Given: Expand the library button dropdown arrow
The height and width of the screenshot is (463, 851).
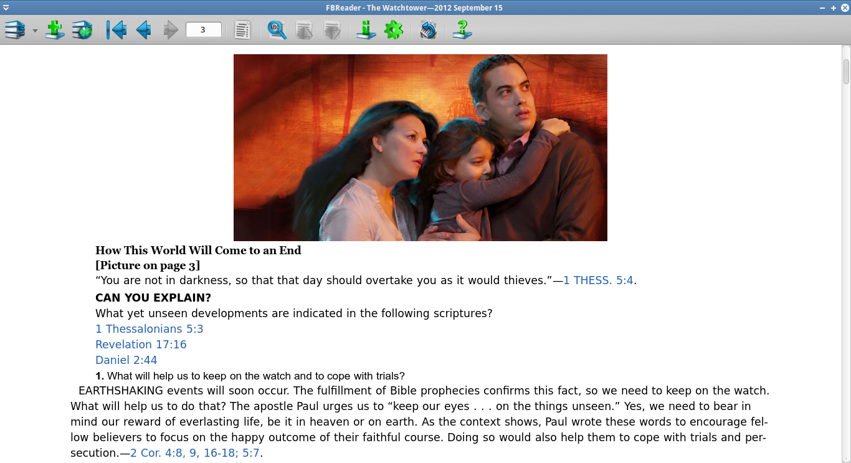Looking at the screenshot, I should (x=34, y=29).
